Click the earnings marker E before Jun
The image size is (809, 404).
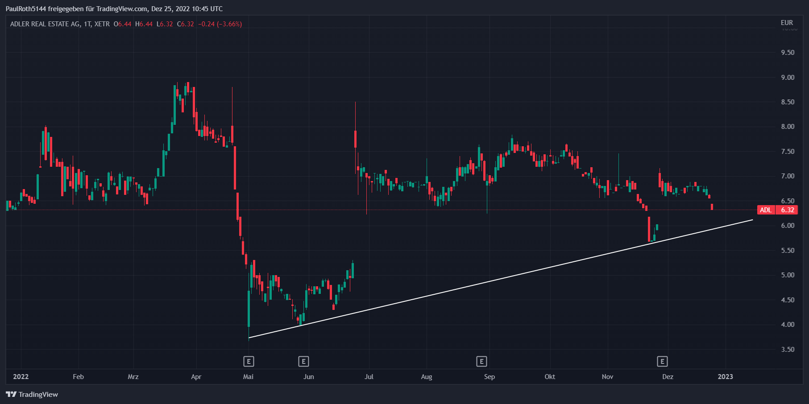tap(303, 361)
